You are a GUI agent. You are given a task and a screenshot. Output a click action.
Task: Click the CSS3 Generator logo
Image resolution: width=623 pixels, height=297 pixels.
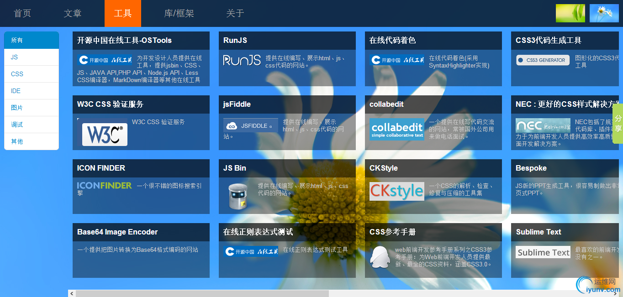tap(543, 60)
